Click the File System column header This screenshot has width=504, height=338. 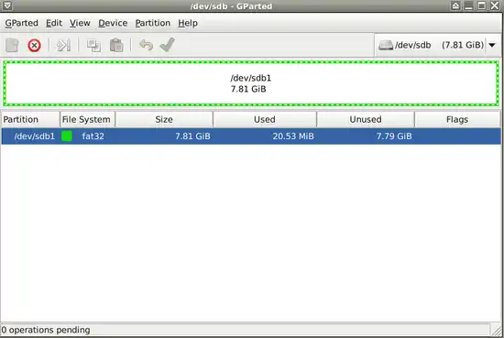(x=87, y=119)
